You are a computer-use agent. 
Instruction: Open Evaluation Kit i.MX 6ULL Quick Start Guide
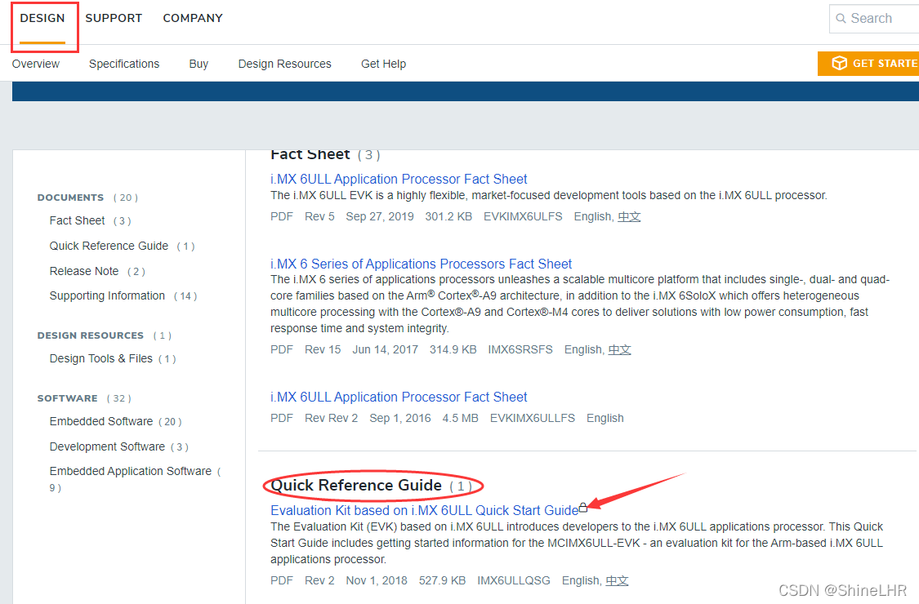coord(424,510)
